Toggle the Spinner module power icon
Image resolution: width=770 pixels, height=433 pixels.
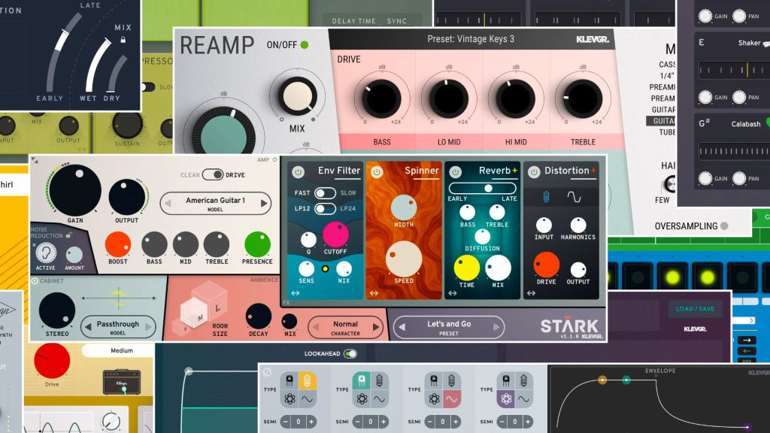(377, 172)
